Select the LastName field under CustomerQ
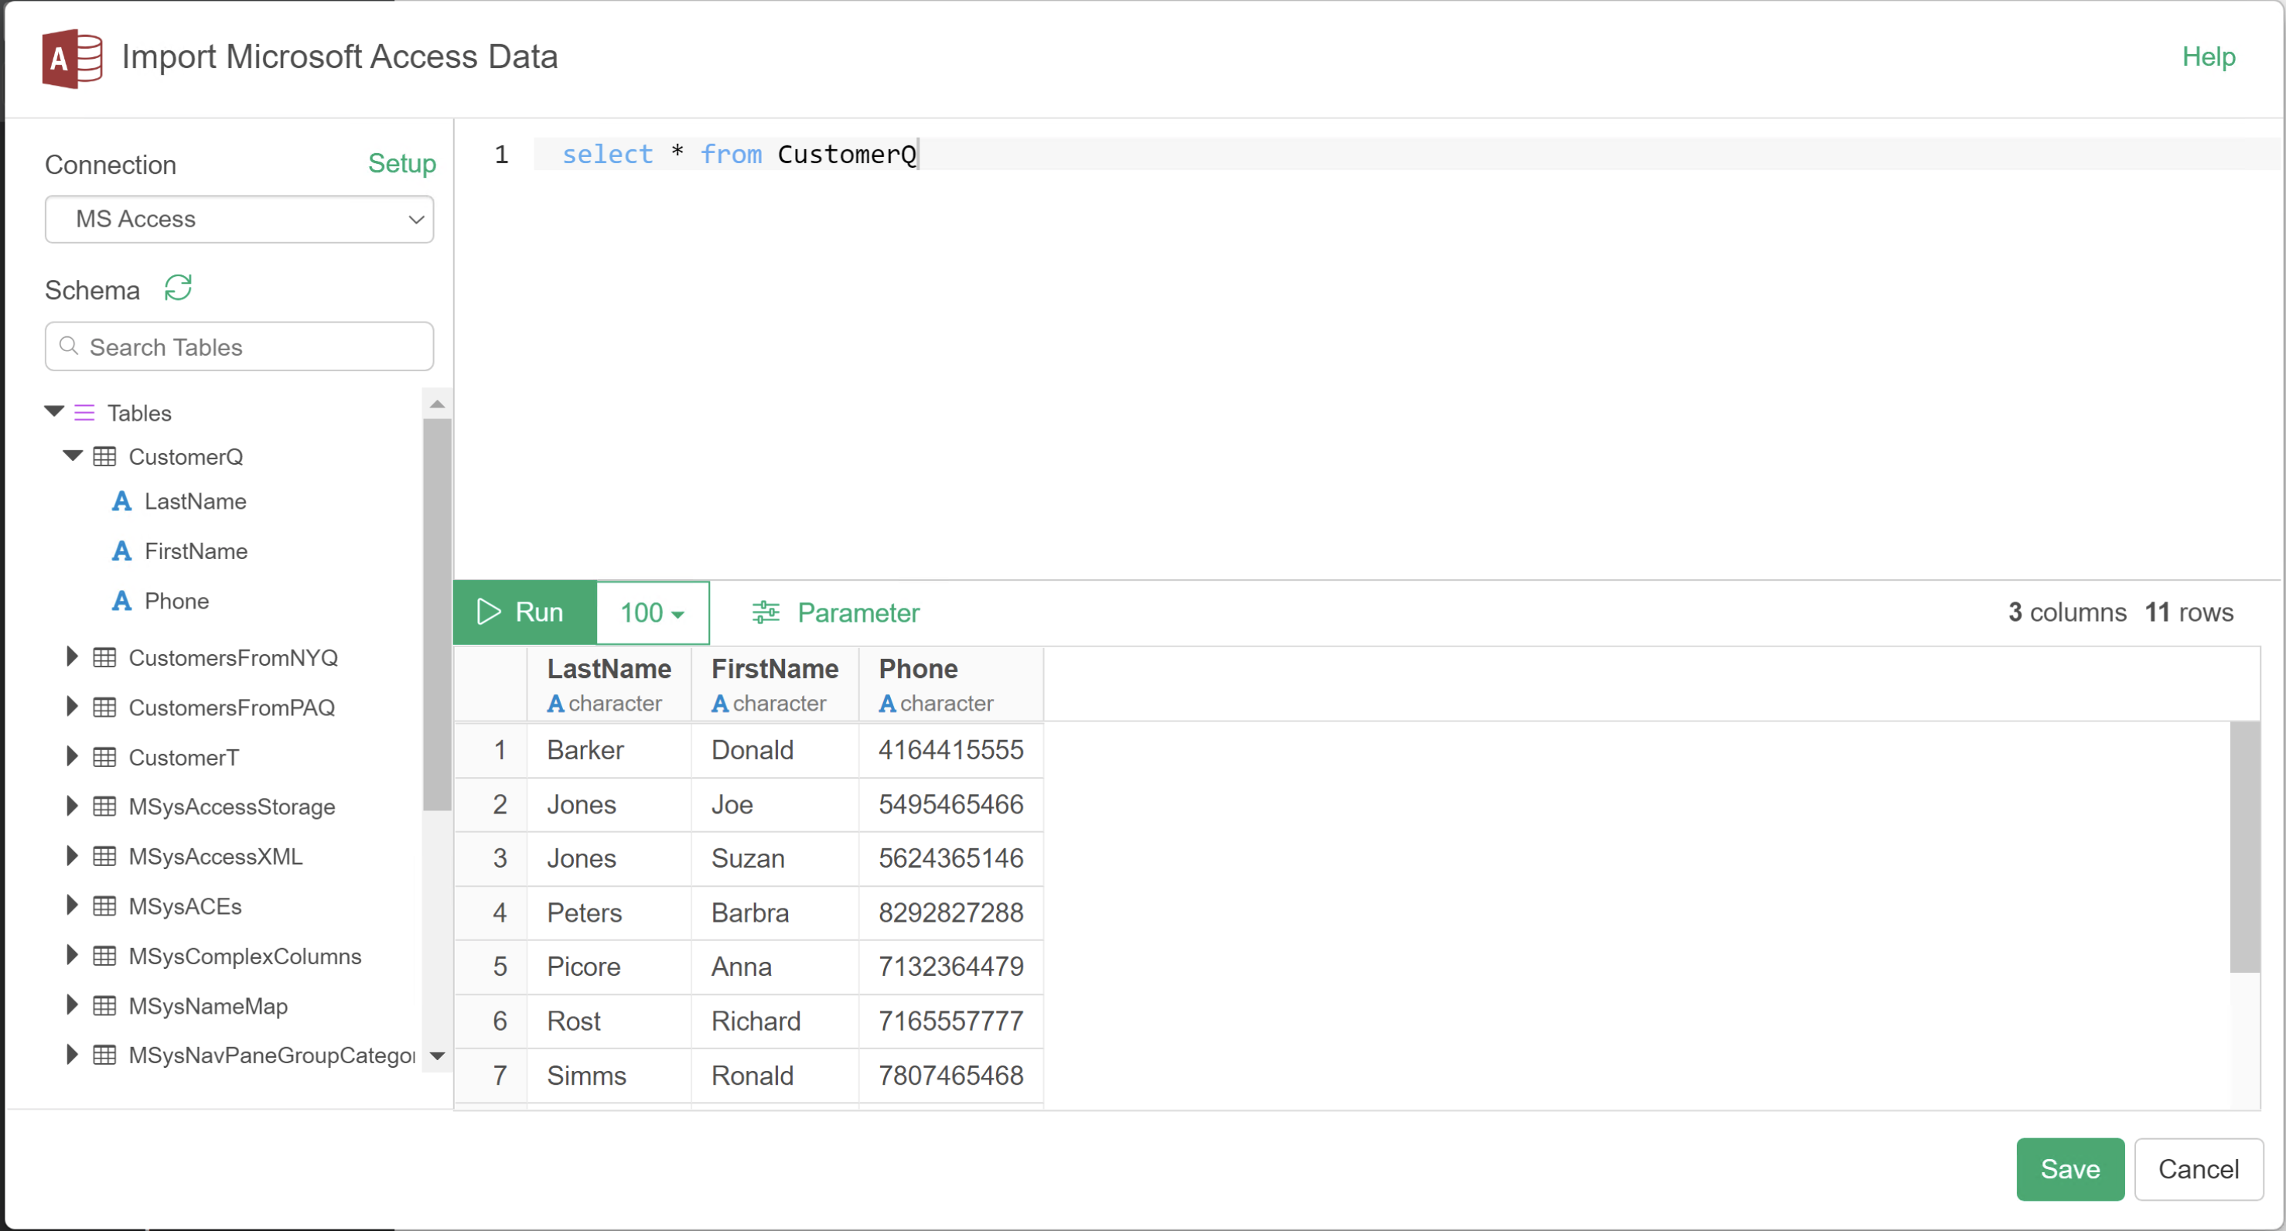The image size is (2286, 1231). pyautogui.click(x=195, y=502)
